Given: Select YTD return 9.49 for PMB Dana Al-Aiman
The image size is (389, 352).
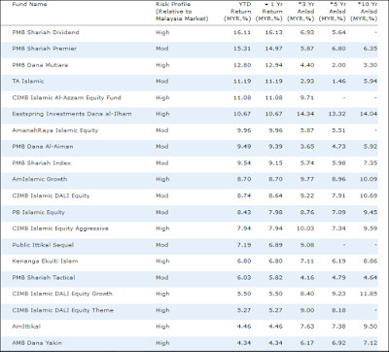Looking at the screenshot, I should (x=244, y=147).
